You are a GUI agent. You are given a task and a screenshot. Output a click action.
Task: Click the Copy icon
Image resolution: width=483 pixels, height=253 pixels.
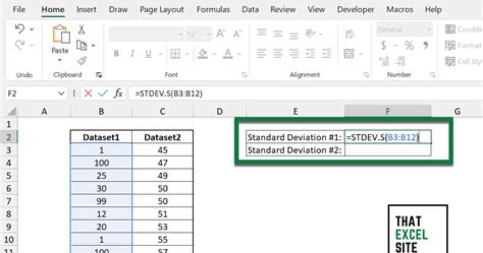click(x=81, y=45)
